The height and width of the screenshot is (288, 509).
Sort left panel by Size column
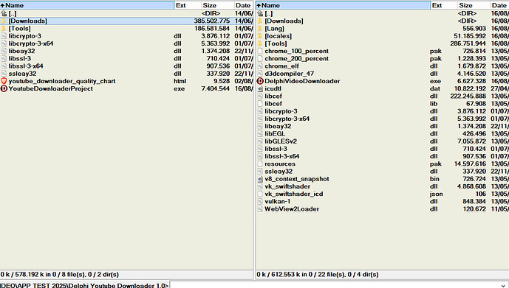click(217, 5)
